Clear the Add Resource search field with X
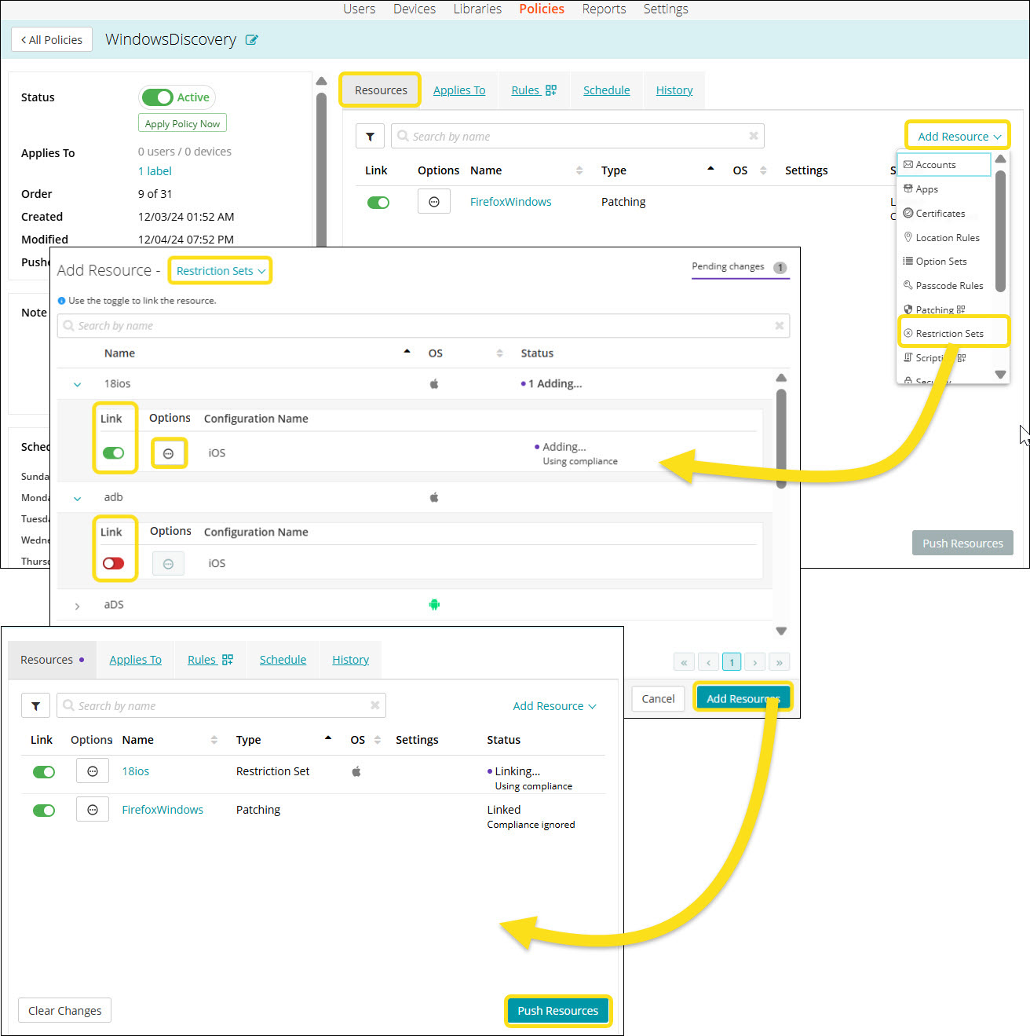Viewport: 1030px width, 1036px height. (779, 326)
